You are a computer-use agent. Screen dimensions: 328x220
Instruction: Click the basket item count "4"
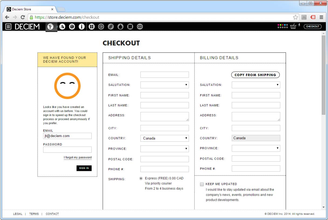tap(299, 25)
